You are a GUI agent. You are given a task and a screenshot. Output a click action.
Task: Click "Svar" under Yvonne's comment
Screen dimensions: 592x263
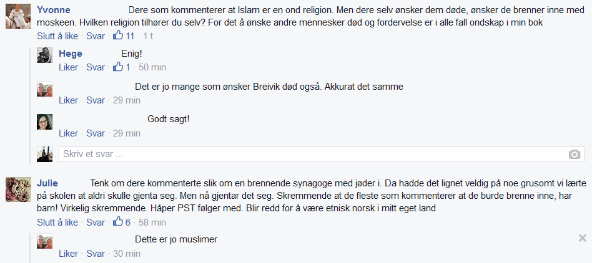coord(96,36)
